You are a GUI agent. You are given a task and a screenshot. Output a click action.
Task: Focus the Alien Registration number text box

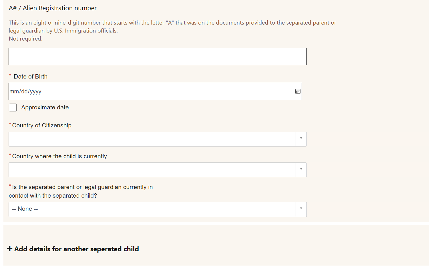(x=158, y=57)
